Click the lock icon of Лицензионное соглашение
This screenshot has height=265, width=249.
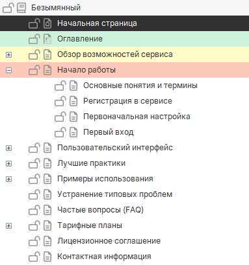tap(34, 241)
